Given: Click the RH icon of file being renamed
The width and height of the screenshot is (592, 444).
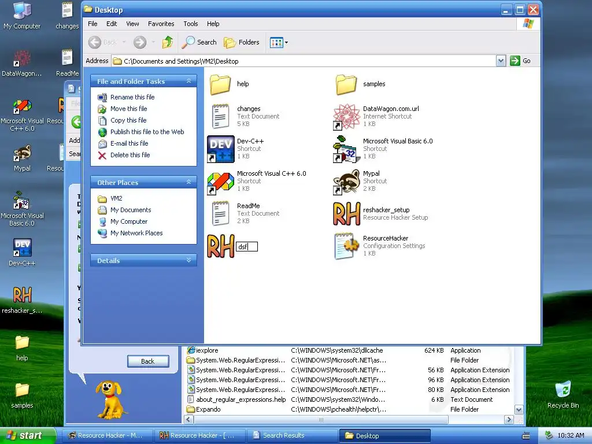Looking at the screenshot, I should (220, 246).
